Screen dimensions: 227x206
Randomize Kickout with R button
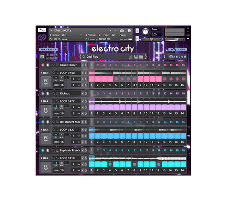pos(48,93)
